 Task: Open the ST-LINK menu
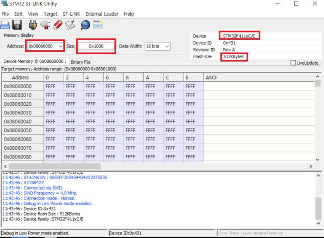72,14
